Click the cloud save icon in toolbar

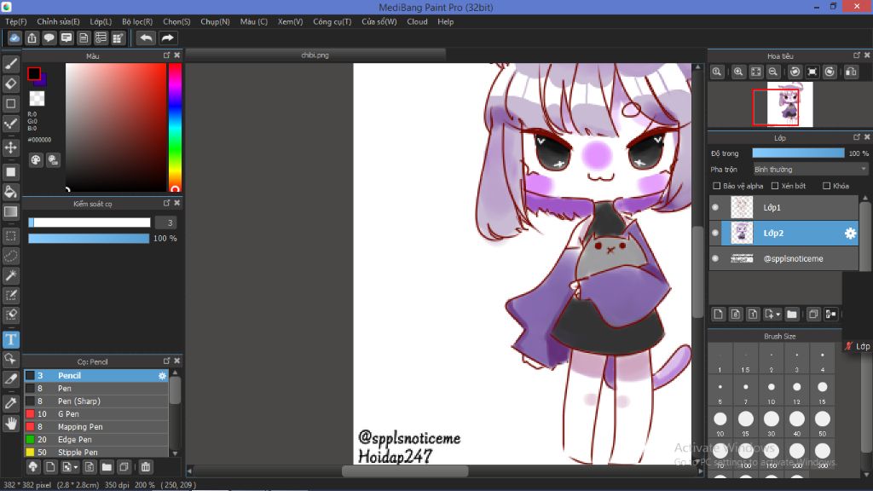tap(14, 38)
